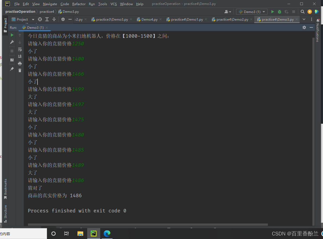
Task: Minimize the Run tool window
Action: [x=311, y=27]
